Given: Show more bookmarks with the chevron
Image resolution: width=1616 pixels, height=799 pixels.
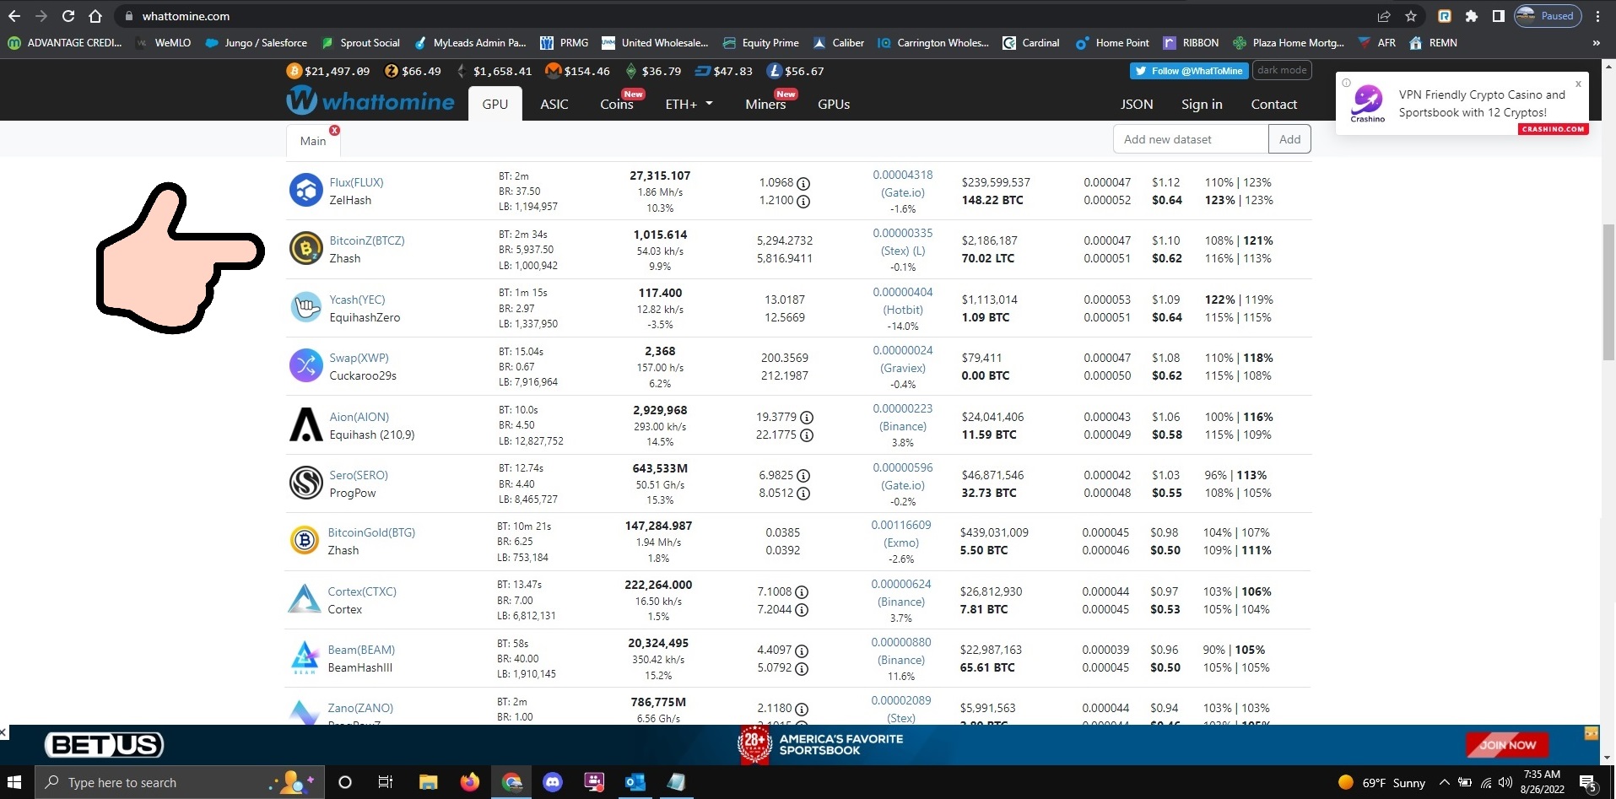Looking at the screenshot, I should [x=1596, y=43].
